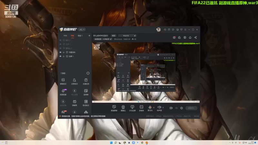Toggle the preview eye icon near settings gear

(176, 108)
